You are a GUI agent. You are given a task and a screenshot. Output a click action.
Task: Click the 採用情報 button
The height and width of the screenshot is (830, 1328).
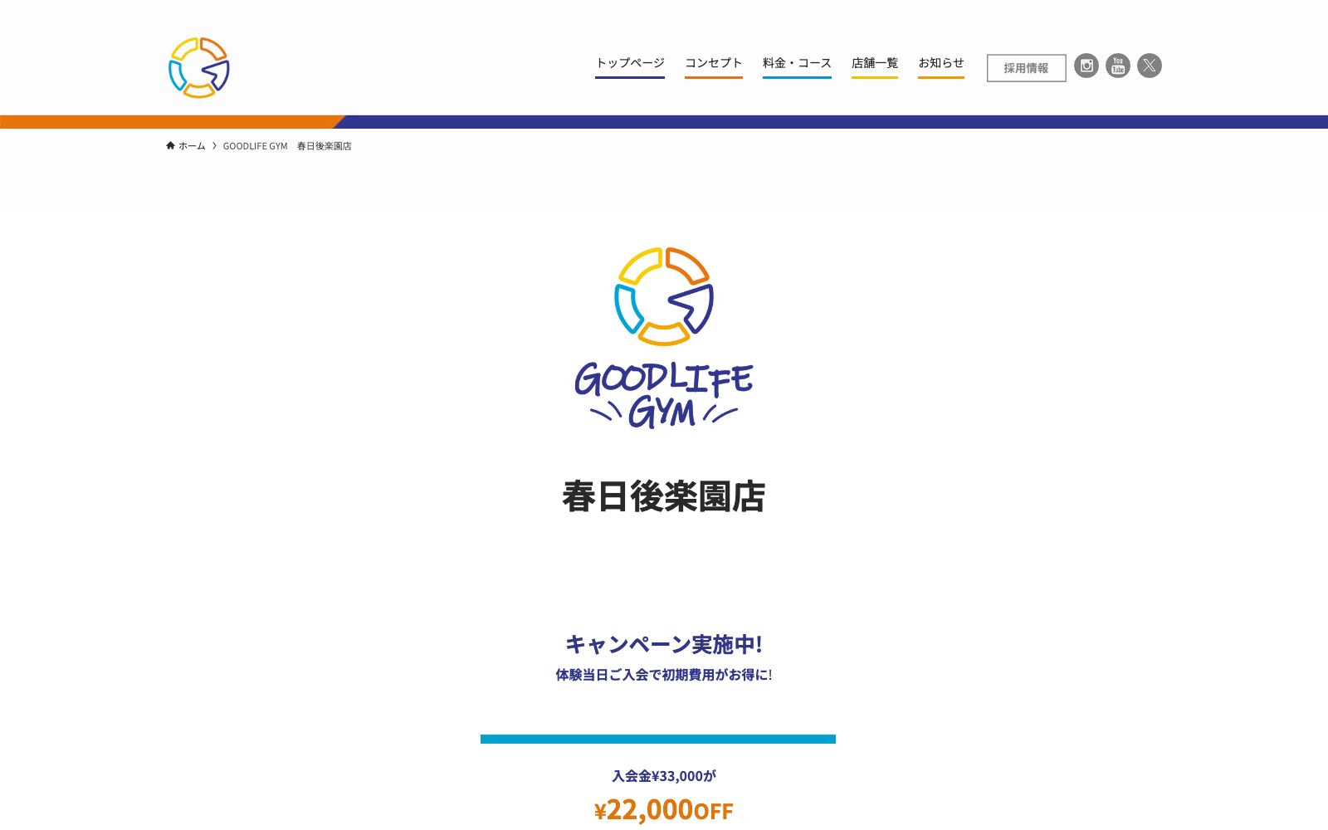pos(1026,68)
